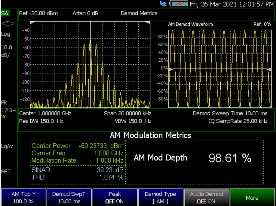The width and height of the screenshot is (276, 206).
Task: Click the -50 spectrum Y-axis label
Action: tap(26, 39)
